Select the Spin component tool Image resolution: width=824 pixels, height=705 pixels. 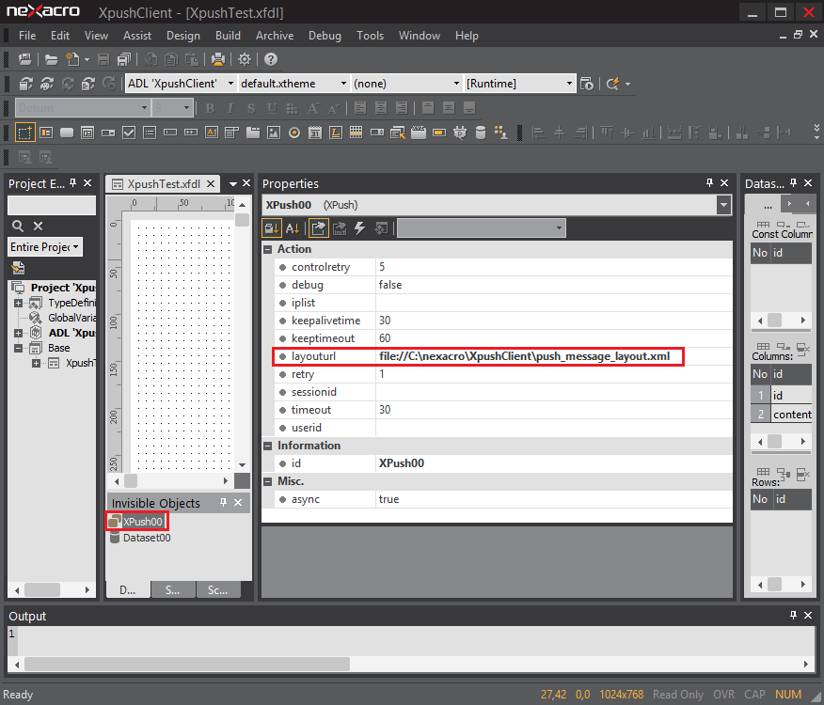click(377, 133)
